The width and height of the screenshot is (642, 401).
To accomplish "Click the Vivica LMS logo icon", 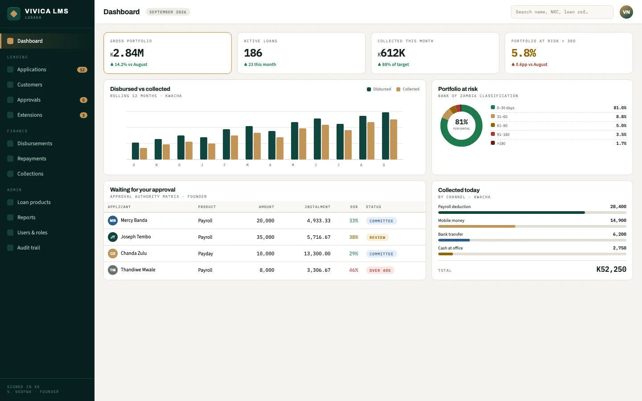I will tap(14, 14).
